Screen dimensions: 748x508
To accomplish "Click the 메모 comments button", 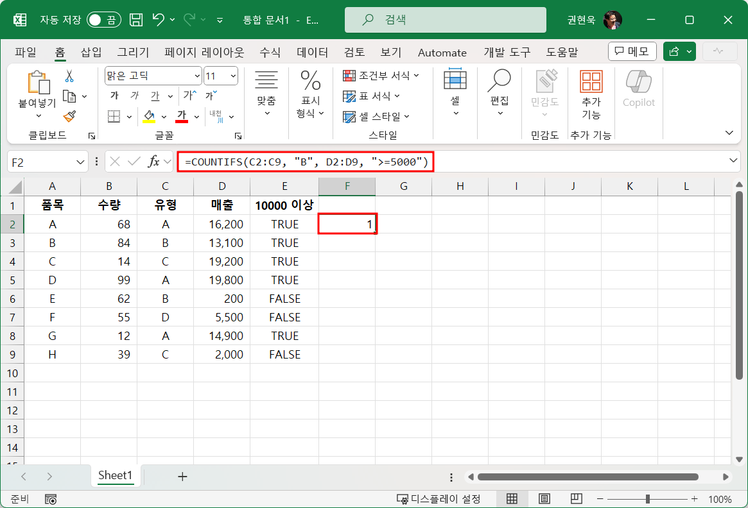I will (x=632, y=51).
